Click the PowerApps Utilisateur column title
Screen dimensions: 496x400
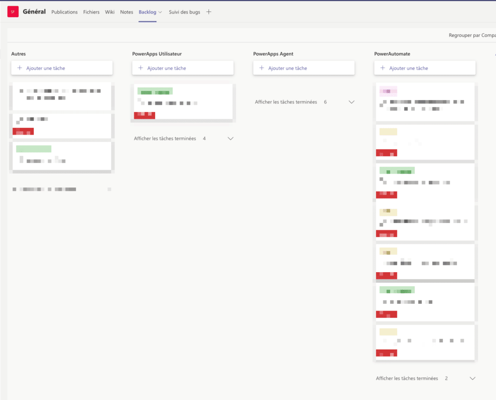tap(157, 54)
